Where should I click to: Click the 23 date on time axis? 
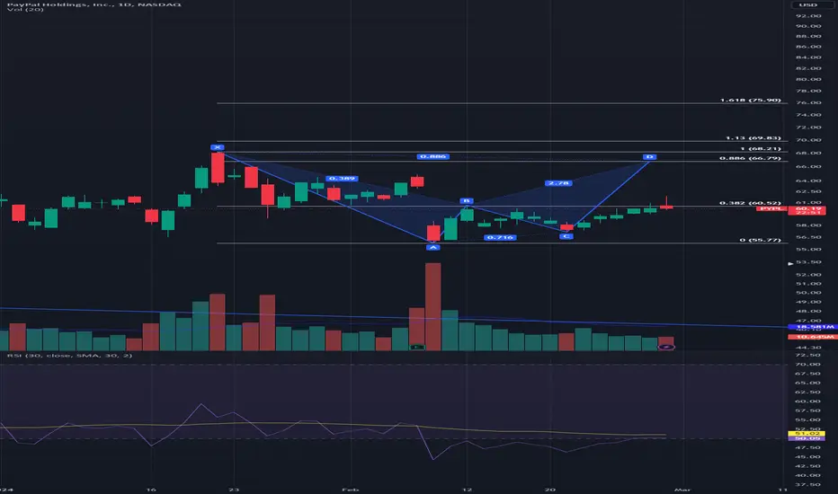[x=234, y=490]
